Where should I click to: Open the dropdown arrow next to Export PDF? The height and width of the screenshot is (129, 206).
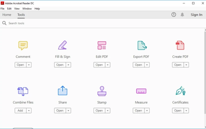pyautogui.click(x=147, y=65)
